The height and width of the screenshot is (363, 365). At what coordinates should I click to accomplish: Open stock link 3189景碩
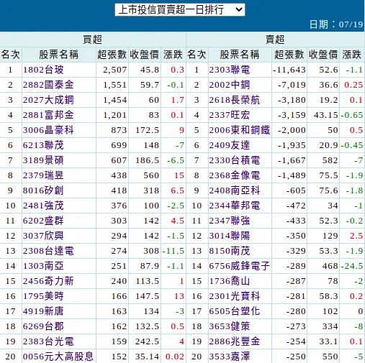click(x=43, y=160)
